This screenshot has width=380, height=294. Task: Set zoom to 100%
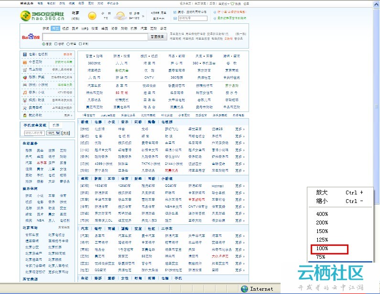322,248
